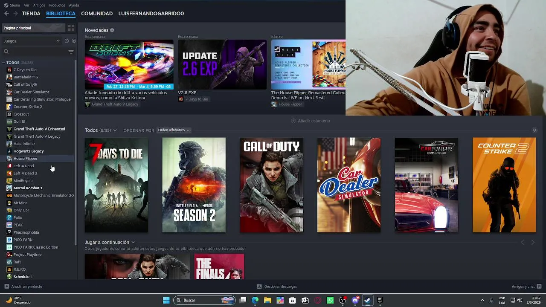Open the Car Dealer Simulator game cover
This screenshot has height=307, width=546.
click(x=349, y=185)
